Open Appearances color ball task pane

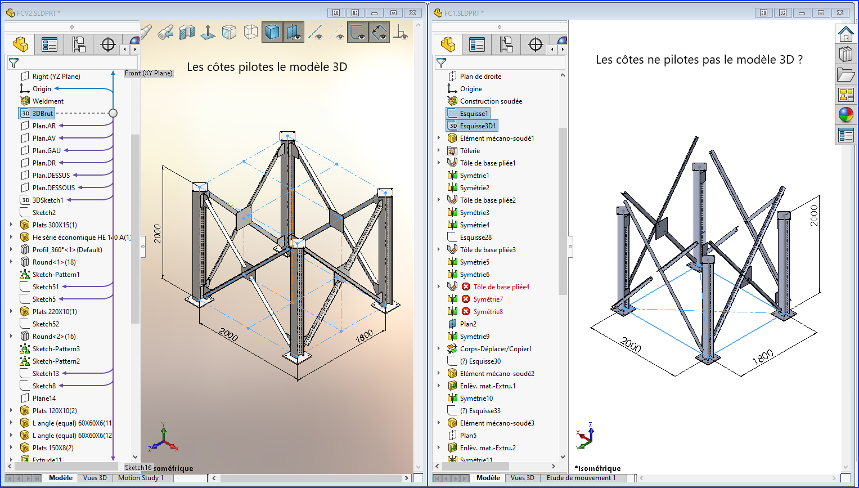coord(846,115)
